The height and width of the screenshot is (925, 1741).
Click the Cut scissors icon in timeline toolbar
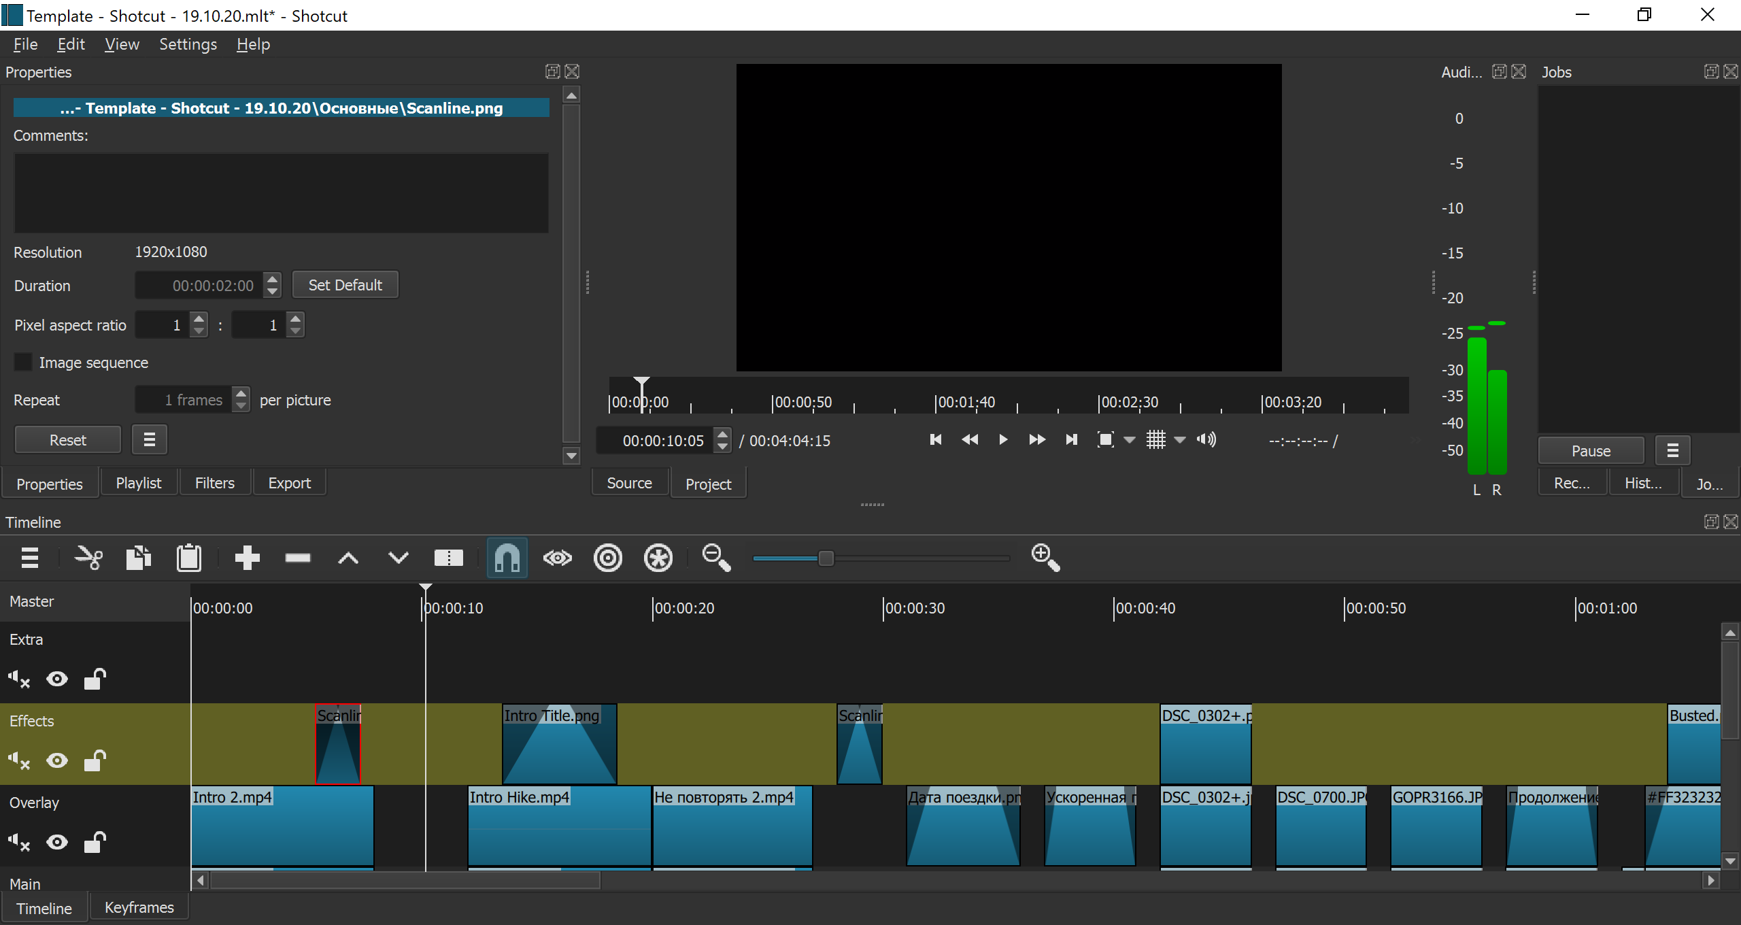pyautogui.click(x=88, y=558)
